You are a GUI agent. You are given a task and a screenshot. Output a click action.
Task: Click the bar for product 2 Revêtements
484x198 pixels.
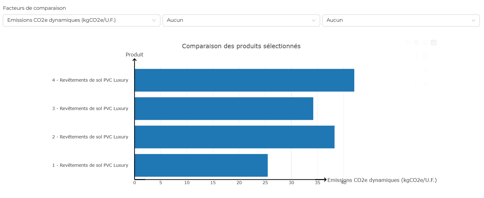(234, 137)
